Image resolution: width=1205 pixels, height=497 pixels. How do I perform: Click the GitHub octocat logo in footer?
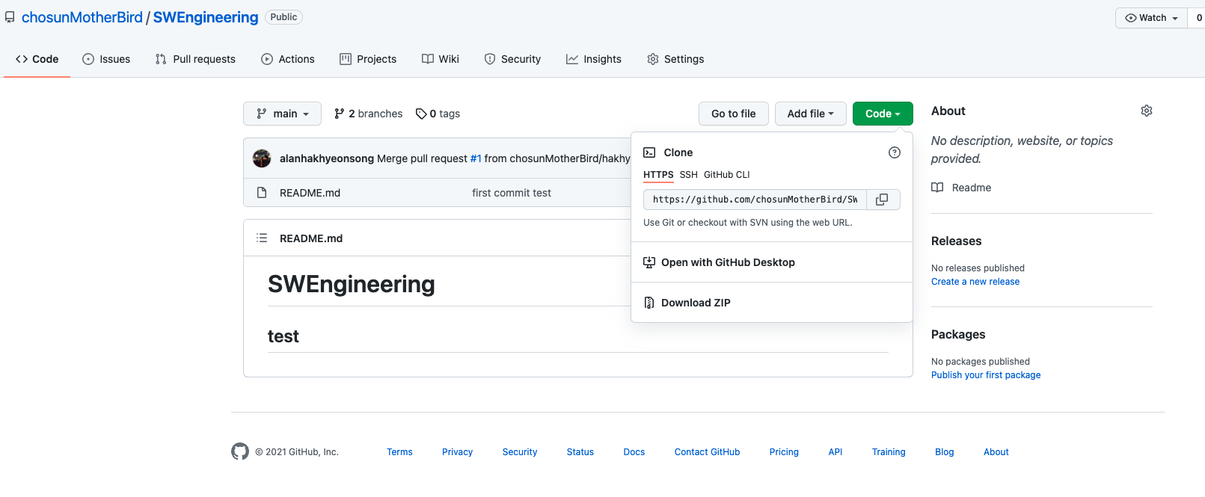(x=240, y=451)
